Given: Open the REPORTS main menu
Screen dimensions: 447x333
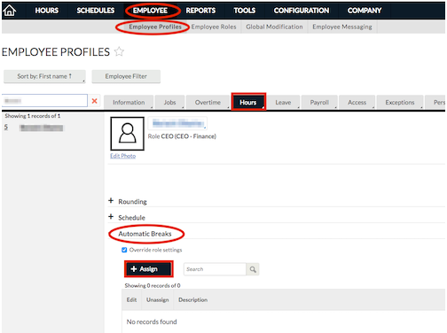Looking at the screenshot, I should (x=200, y=11).
